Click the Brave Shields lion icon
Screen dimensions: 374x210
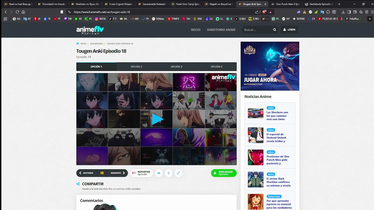pyautogui.click(x=264, y=12)
